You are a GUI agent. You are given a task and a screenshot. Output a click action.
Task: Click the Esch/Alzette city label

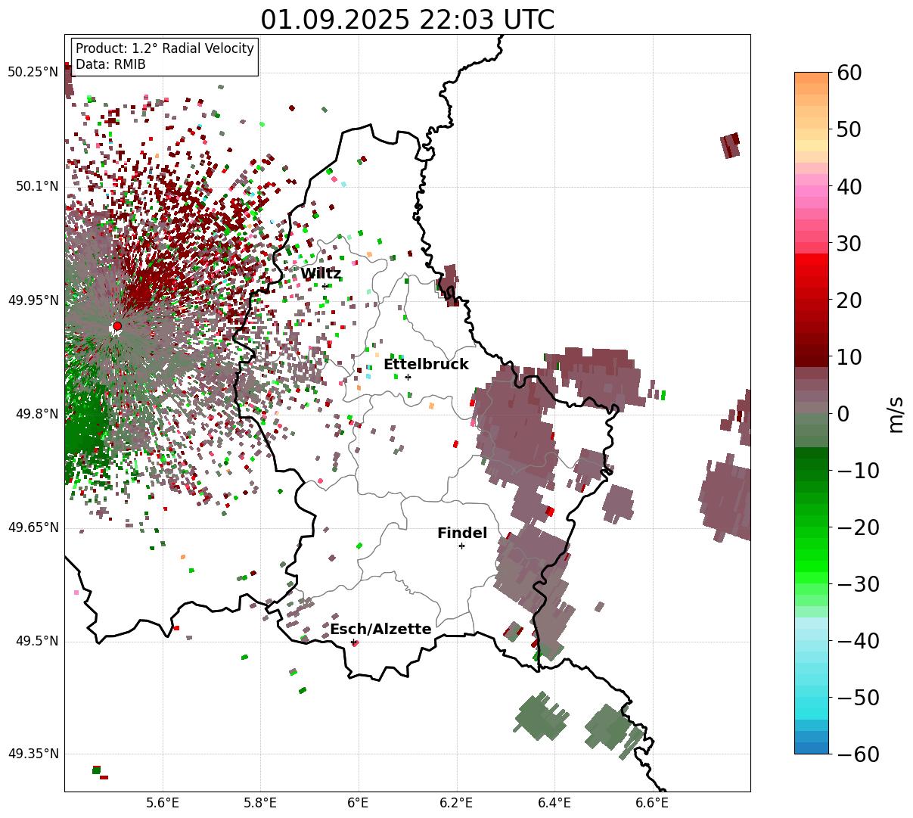coord(380,630)
